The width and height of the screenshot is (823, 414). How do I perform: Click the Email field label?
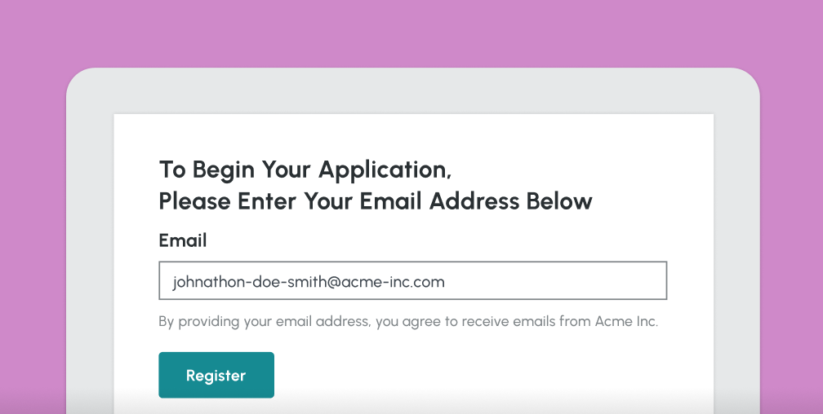[x=182, y=240]
